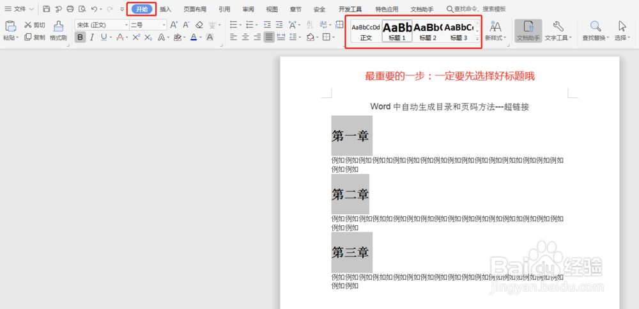Image resolution: width=639 pixels, height=309 pixels.
Task: Align text left
Action: click(x=233, y=37)
